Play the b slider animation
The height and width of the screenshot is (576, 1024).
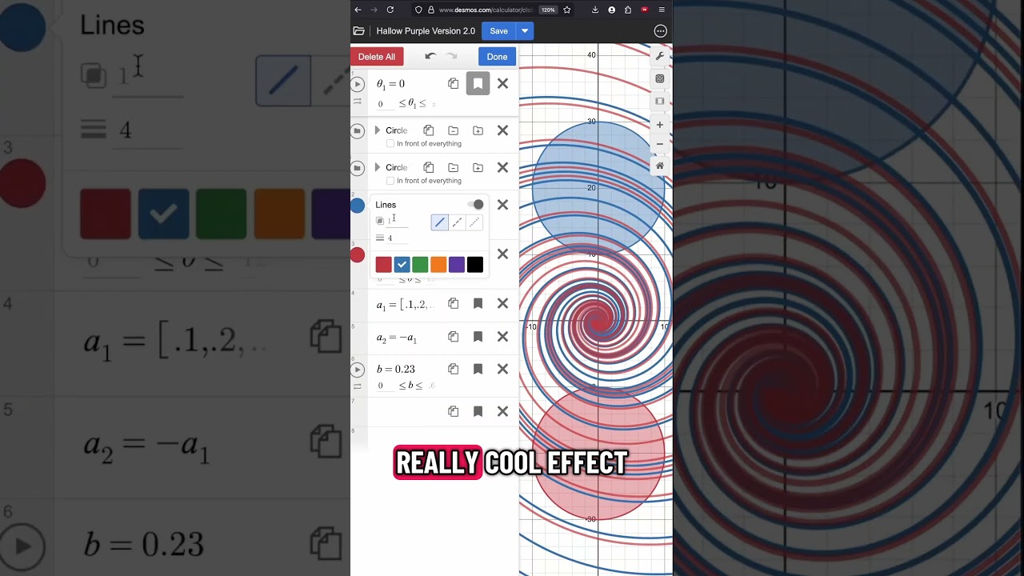358,370
